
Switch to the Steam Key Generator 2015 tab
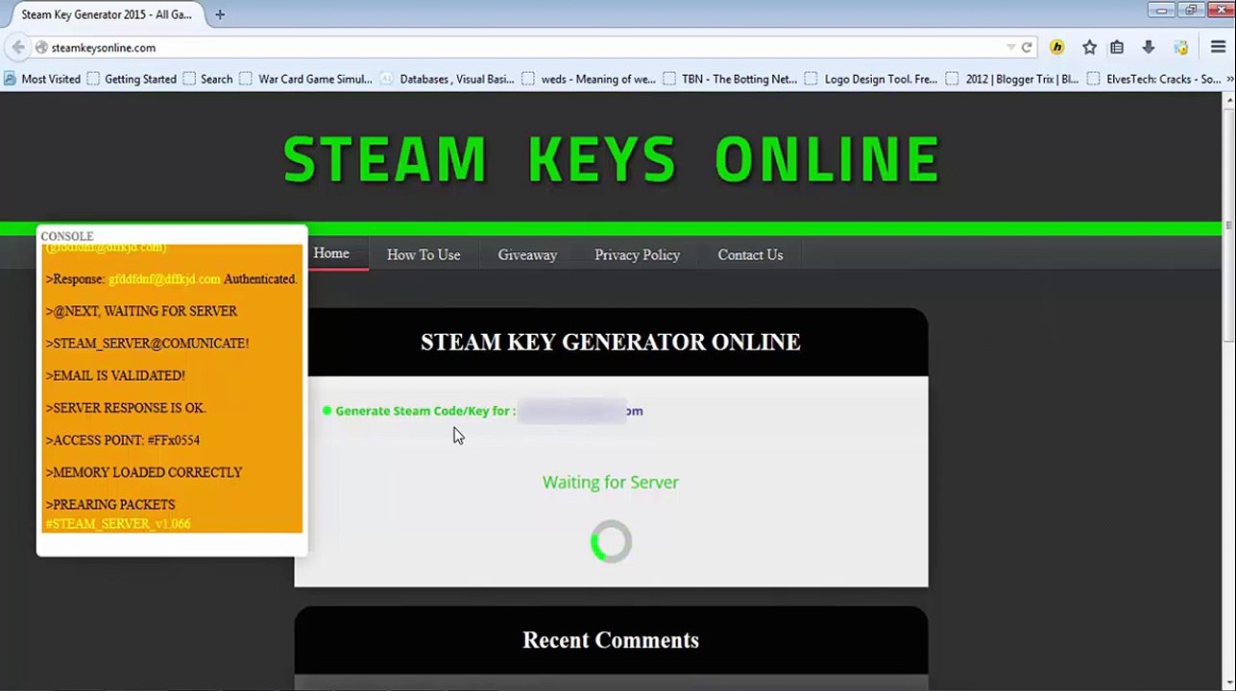click(106, 14)
